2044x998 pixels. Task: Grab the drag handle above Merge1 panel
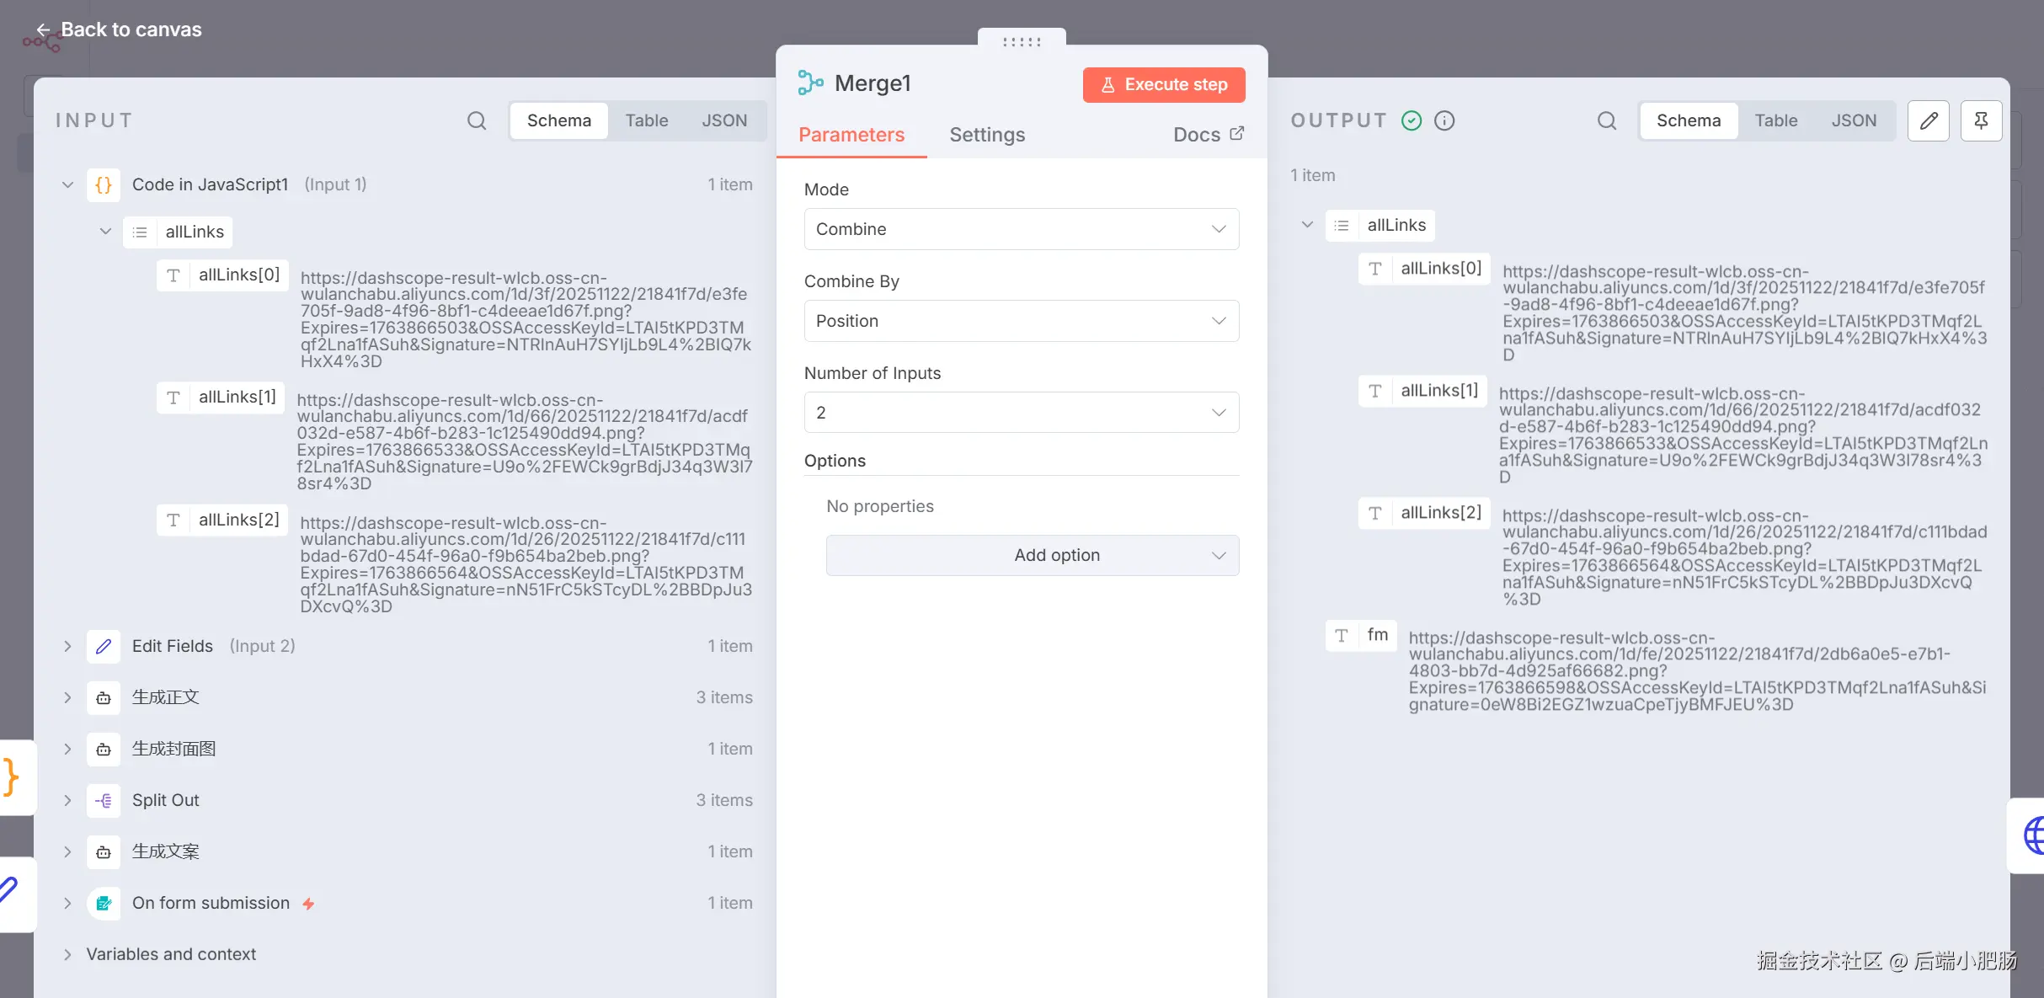(x=1021, y=40)
